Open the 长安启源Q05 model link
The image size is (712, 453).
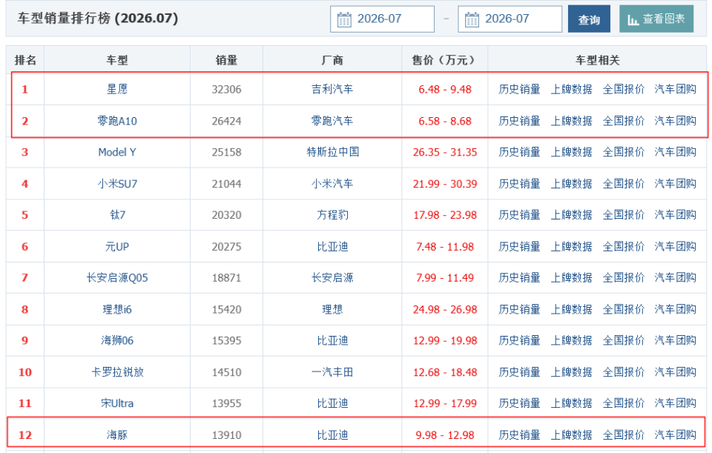[117, 278]
